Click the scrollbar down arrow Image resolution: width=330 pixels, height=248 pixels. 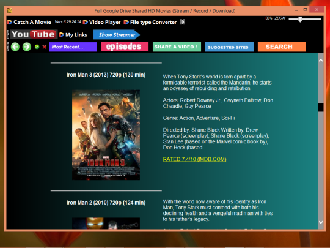tap(321, 222)
